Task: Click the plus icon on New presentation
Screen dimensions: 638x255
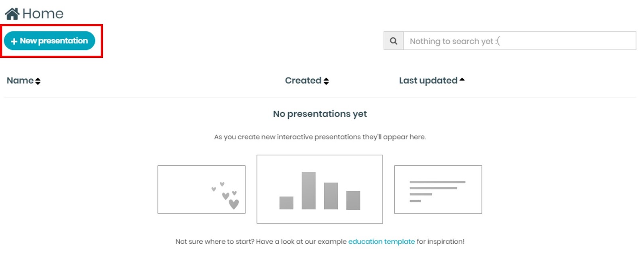Action: click(14, 41)
